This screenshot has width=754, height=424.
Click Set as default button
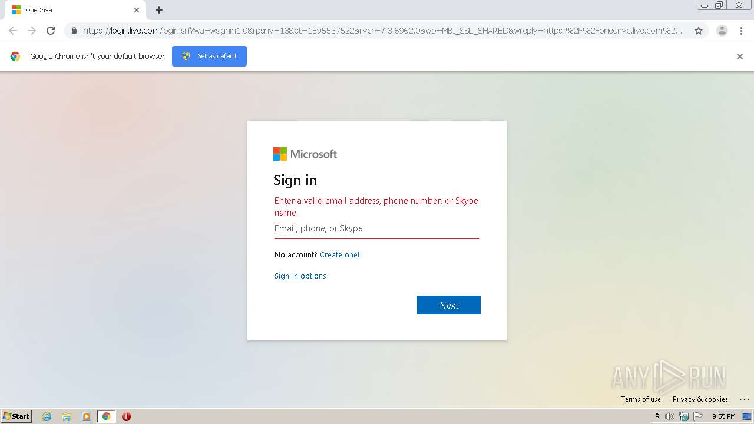209,56
